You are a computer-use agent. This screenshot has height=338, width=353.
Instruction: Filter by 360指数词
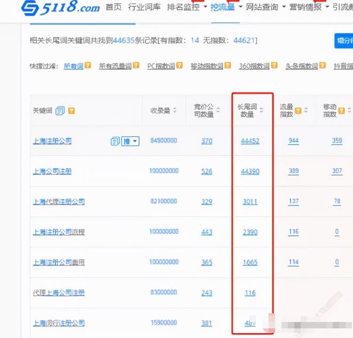pos(254,66)
